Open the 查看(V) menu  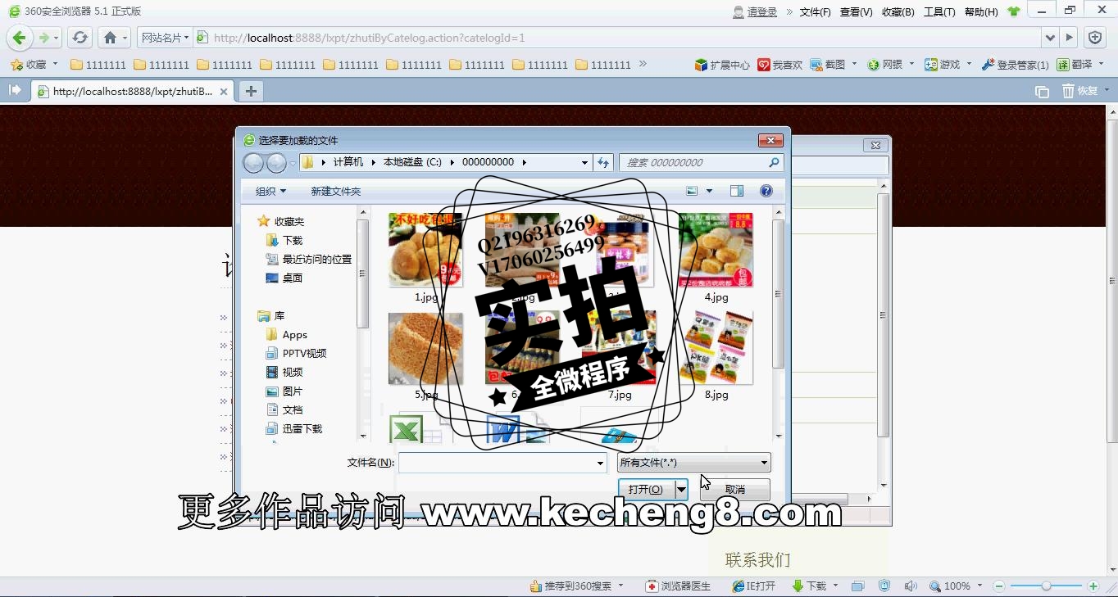(857, 12)
